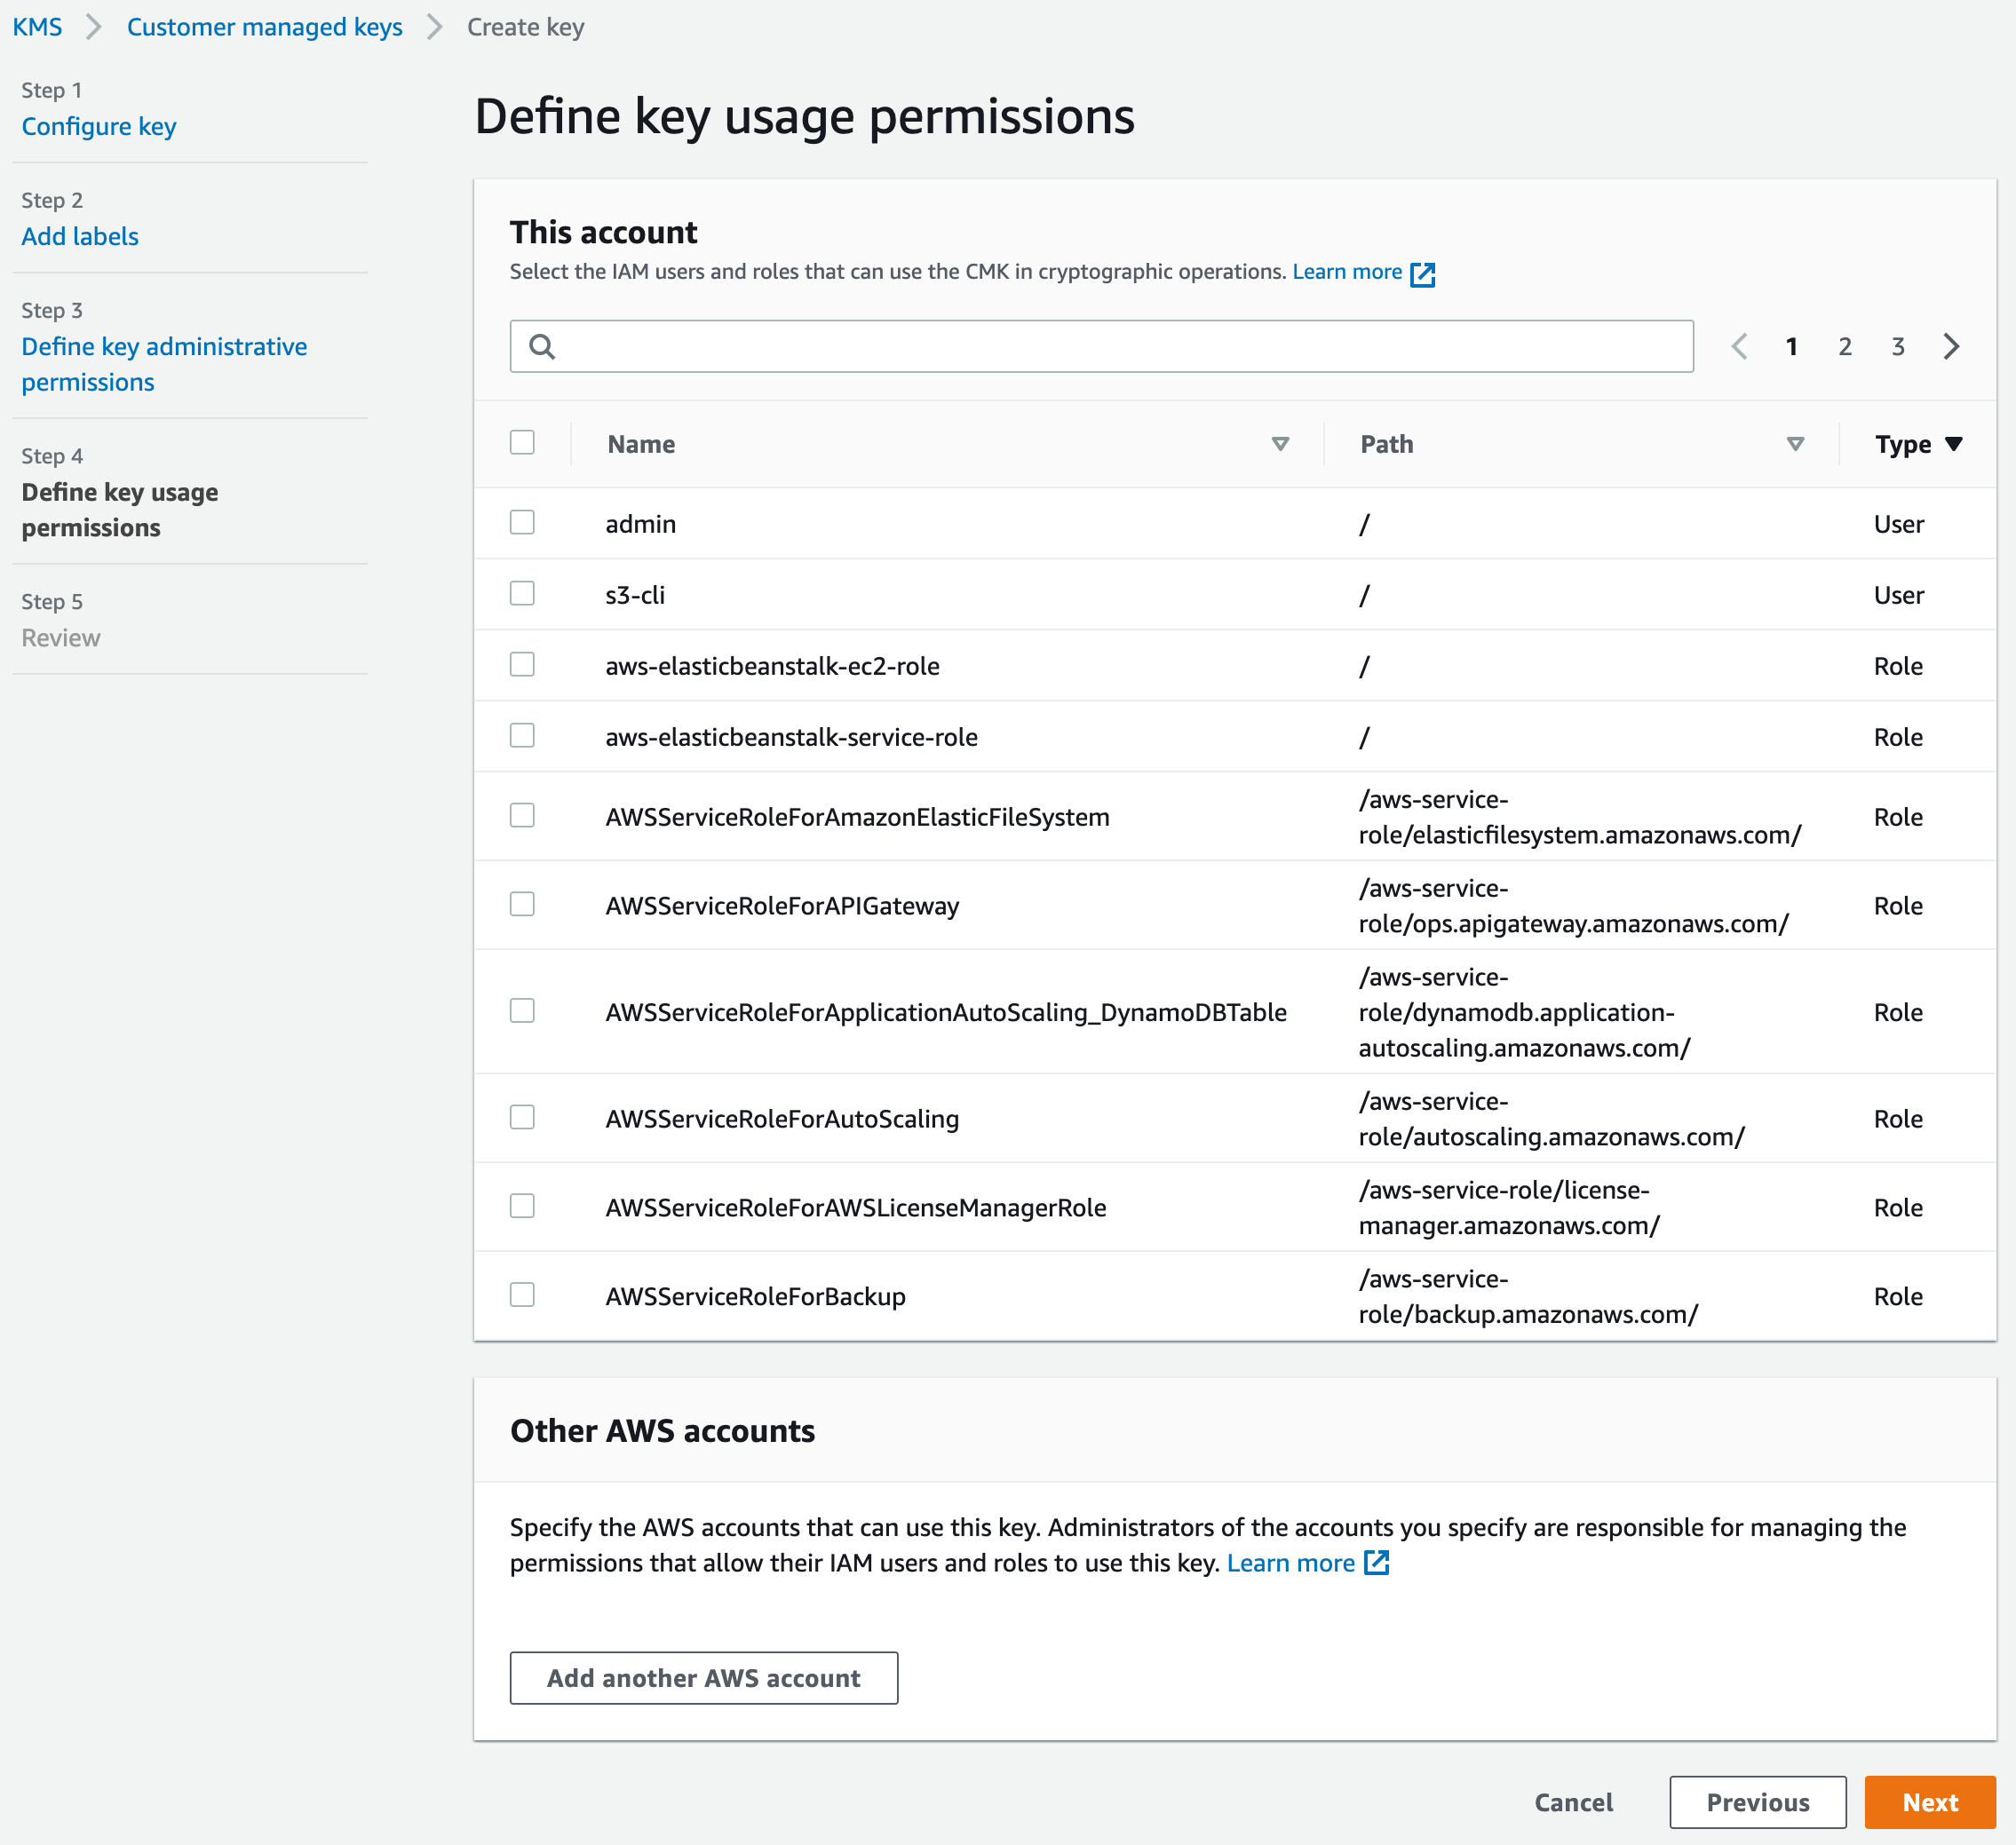The width and height of the screenshot is (2016, 1845).
Task: Open Learn more link about other AWS accounts
Action: (x=1291, y=1562)
